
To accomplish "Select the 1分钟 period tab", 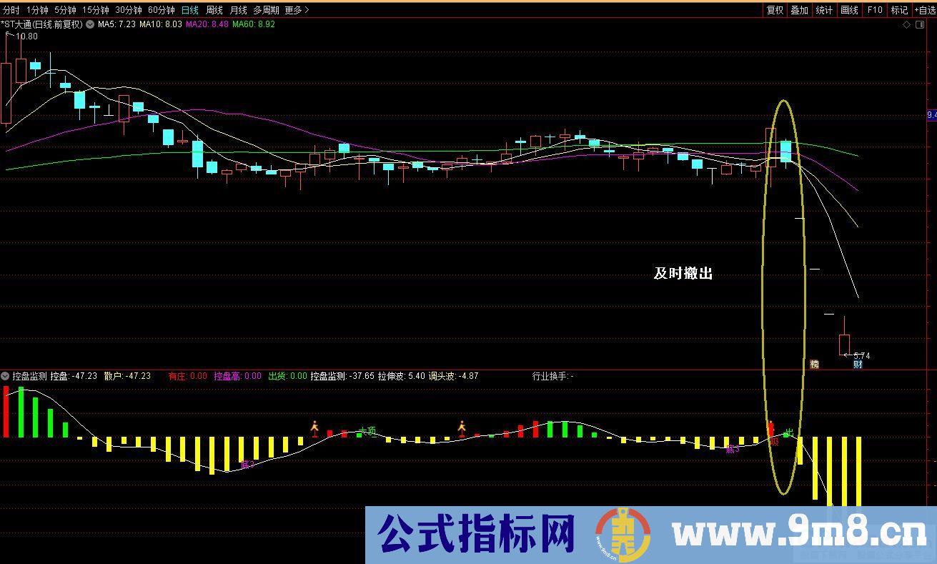I will 37,10.
